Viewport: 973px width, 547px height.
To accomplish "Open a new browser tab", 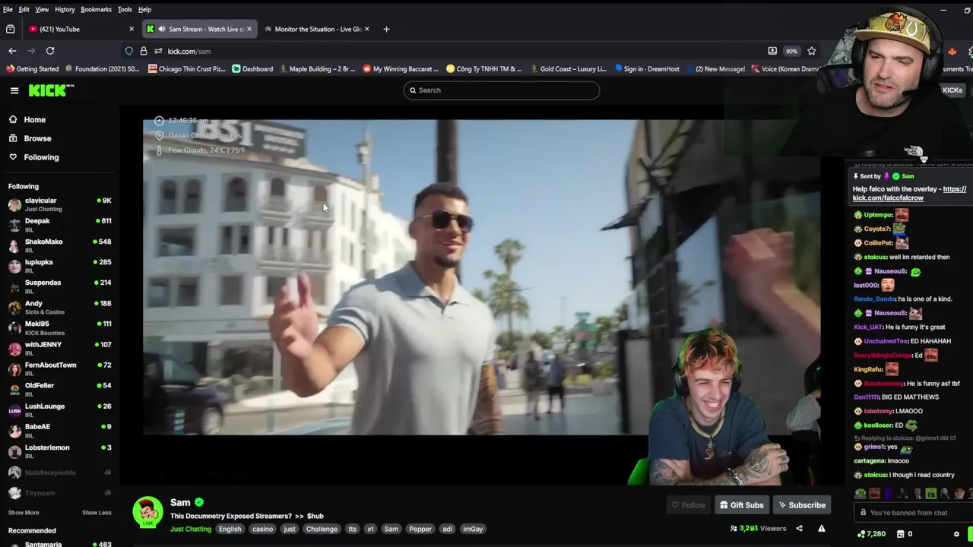I will coord(386,29).
